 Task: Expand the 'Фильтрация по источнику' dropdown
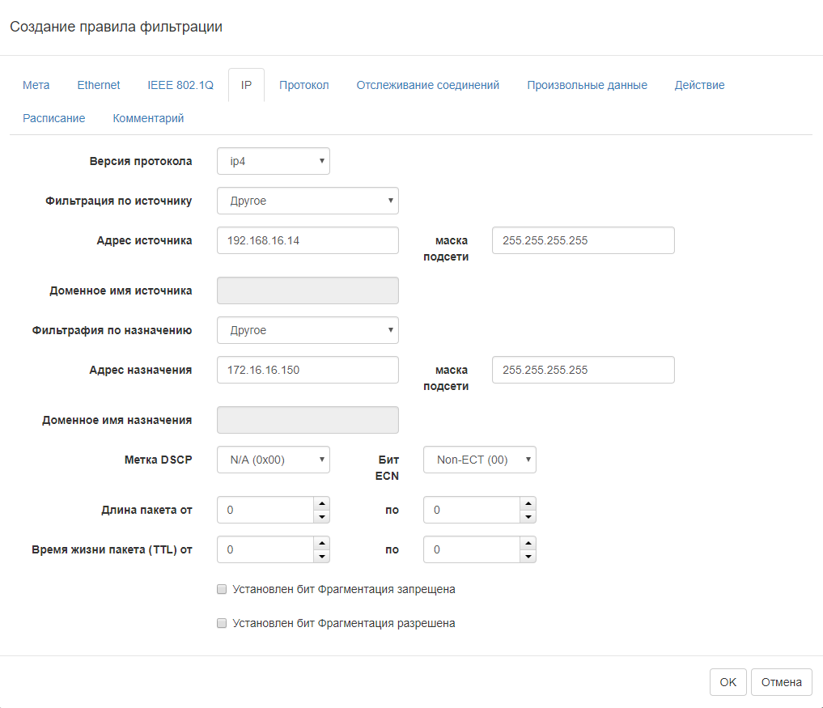(308, 201)
